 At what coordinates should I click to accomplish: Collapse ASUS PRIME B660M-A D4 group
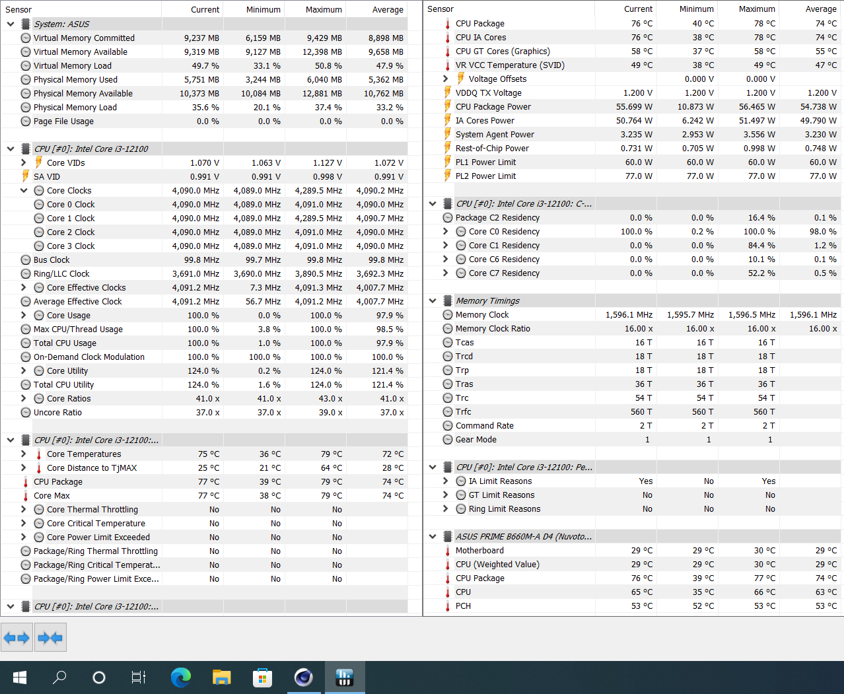(x=433, y=536)
